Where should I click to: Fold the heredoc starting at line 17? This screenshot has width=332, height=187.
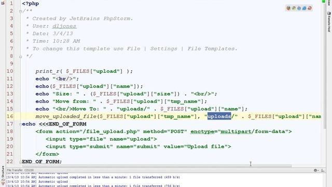[x=21, y=124]
